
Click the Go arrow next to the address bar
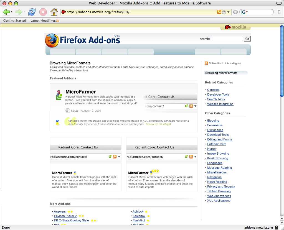235,12
